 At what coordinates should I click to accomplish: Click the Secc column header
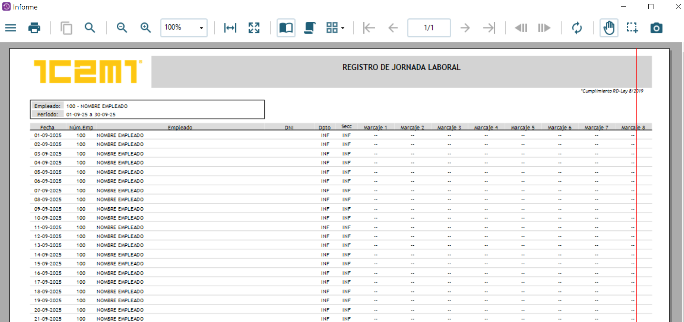346,127
